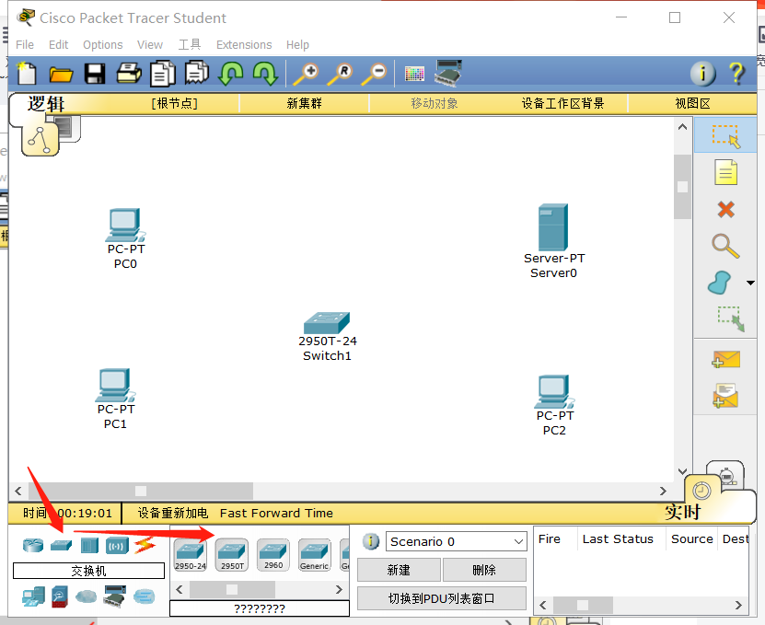
Task: Zoom out with the minus magnifier
Action: 374,74
